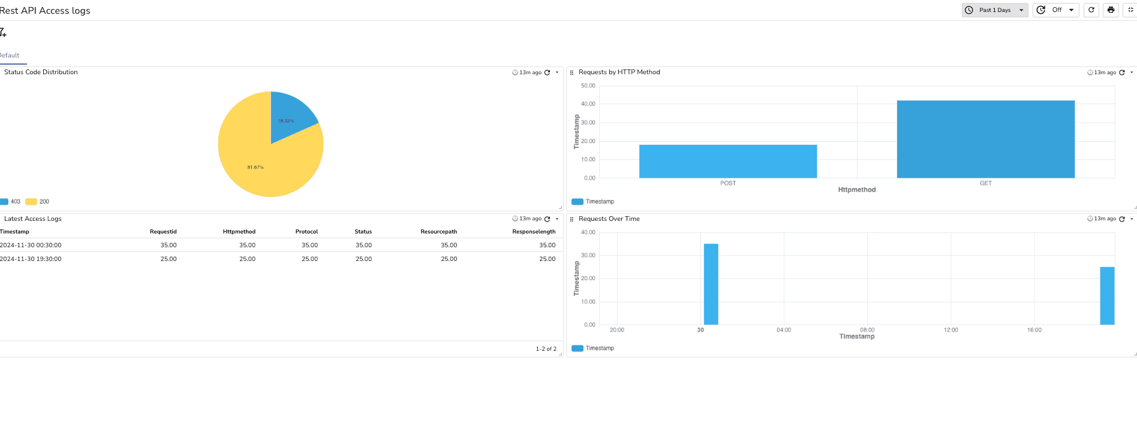The image size is (1137, 434).
Task: Open the Past 1 Days time range dropdown
Action: (995, 10)
